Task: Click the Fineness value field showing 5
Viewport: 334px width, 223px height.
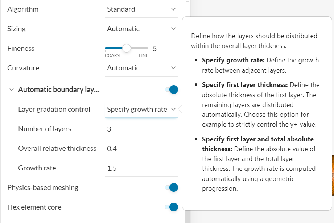Action: pyautogui.click(x=155, y=49)
